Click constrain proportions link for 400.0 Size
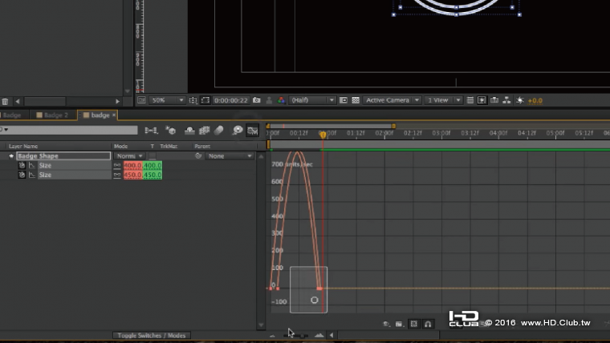 click(x=117, y=165)
